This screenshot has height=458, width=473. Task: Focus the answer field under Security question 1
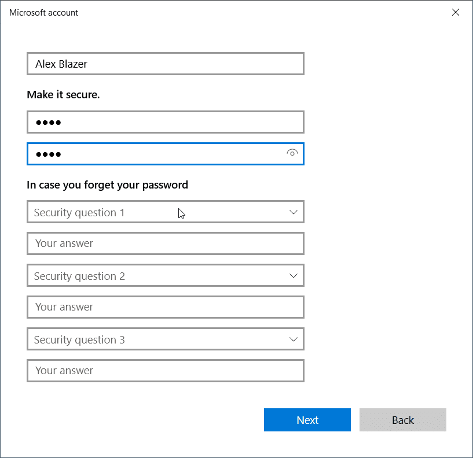[x=165, y=243]
